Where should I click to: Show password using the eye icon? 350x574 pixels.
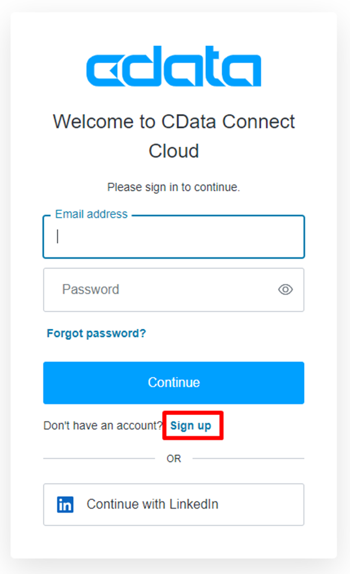(x=285, y=290)
